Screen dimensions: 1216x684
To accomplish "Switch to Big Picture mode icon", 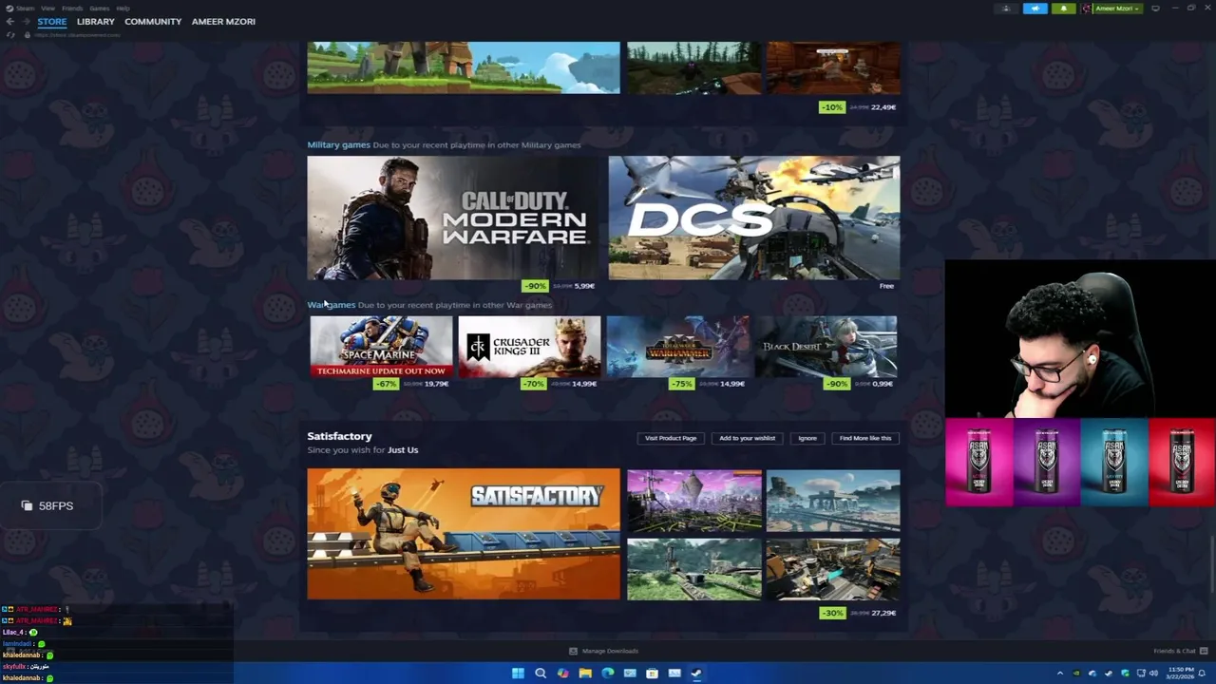I will (1155, 9).
